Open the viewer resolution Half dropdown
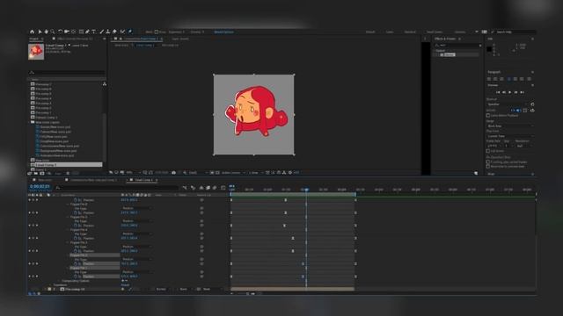The height and width of the screenshot is (316, 563). [x=198, y=173]
